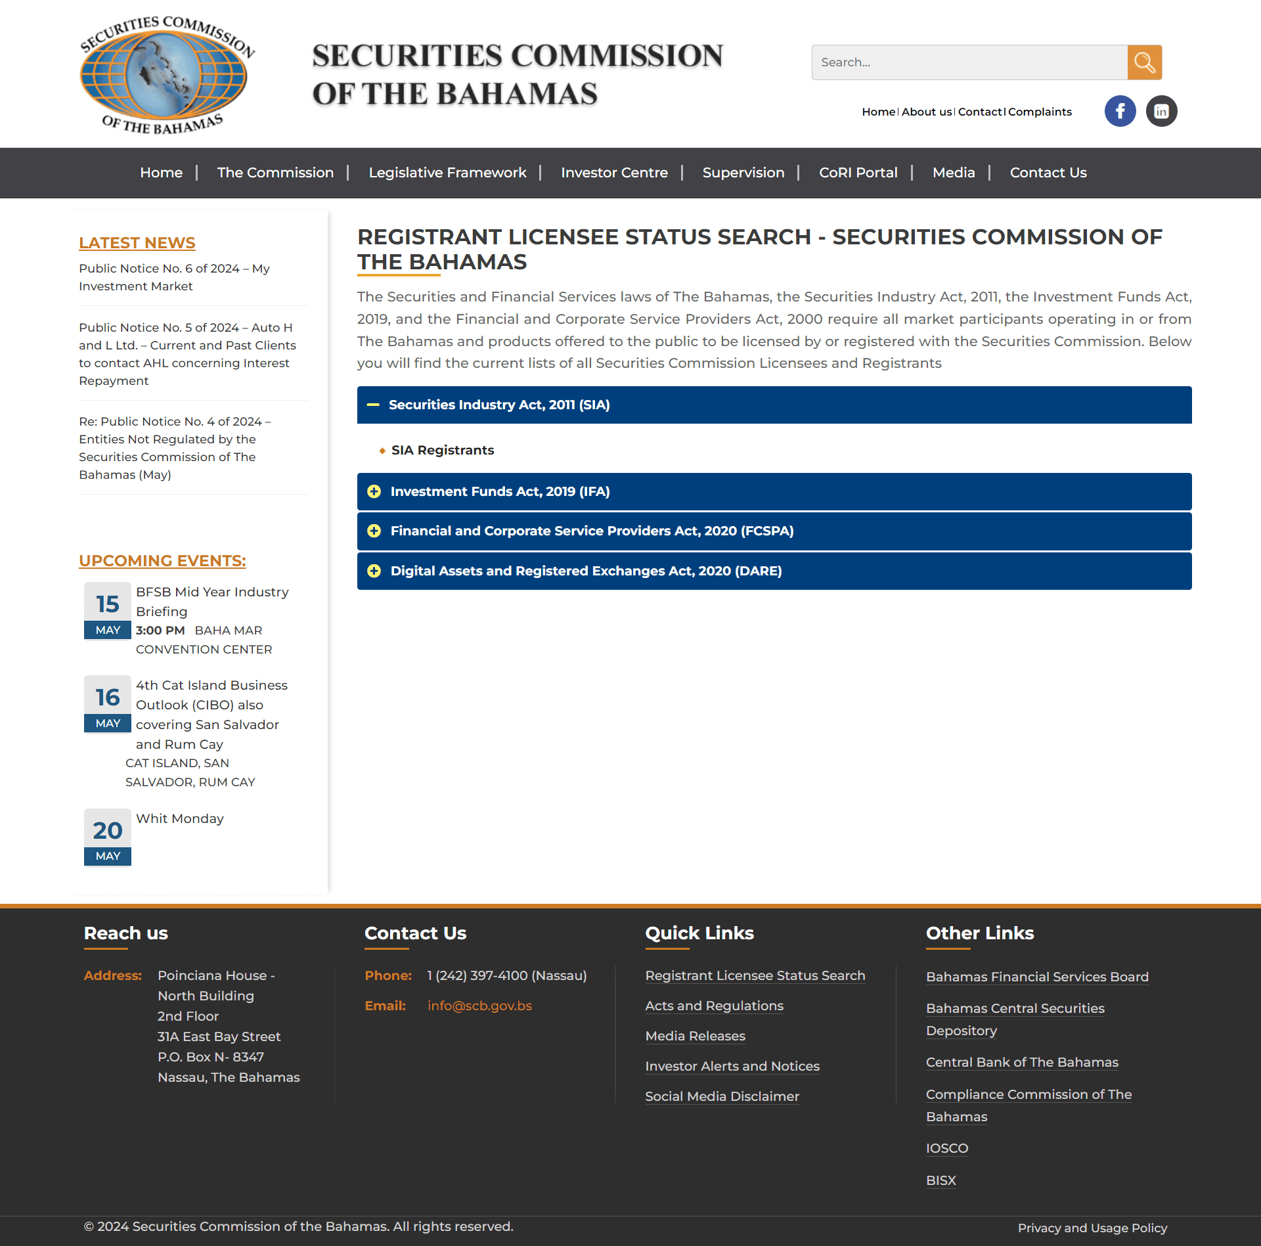Click info@scb.gov.bs email link
Image resolution: width=1261 pixels, height=1246 pixels.
click(479, 1006)
